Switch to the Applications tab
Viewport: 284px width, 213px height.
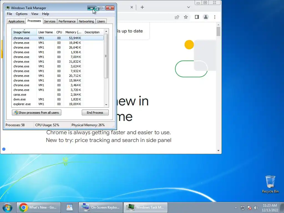16,21
